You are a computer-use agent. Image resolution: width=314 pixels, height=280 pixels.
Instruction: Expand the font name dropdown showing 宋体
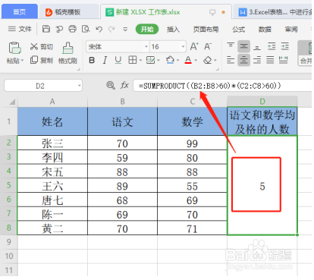coord(146,47)
